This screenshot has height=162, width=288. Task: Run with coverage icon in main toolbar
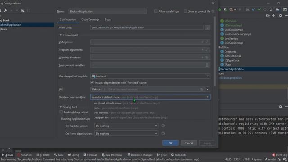[x=225, y=9]
